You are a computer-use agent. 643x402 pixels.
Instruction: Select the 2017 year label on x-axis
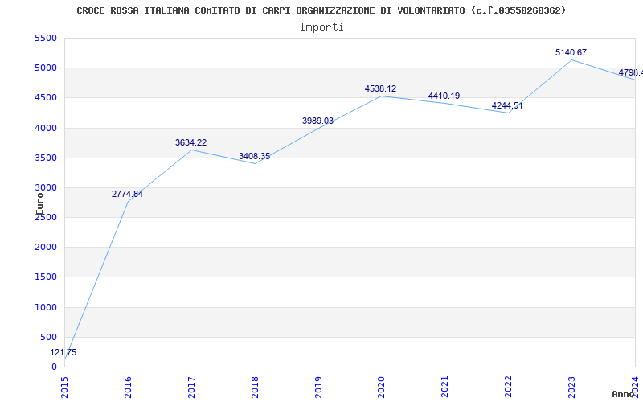pyautogui.click(x=191, y=387)
